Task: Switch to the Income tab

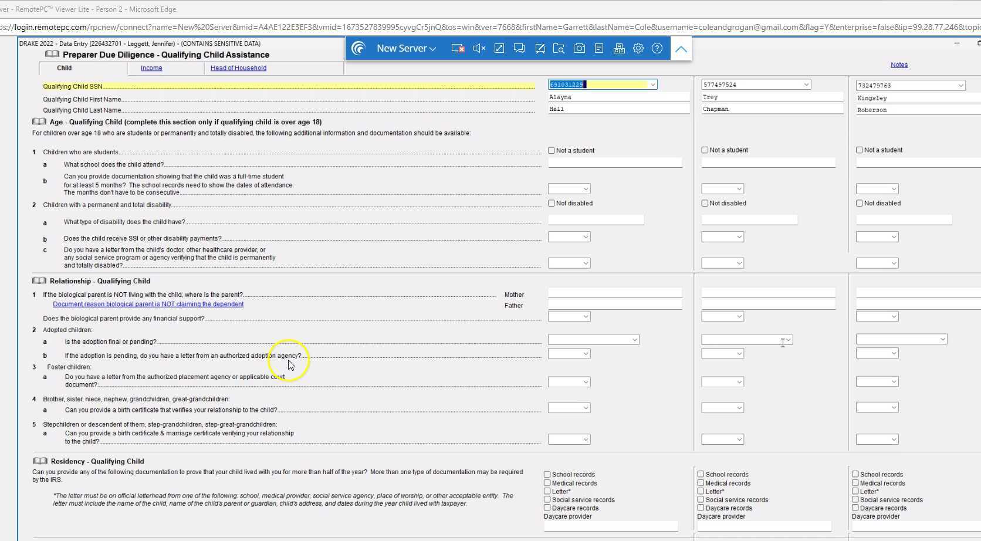Action: [151, 68]
